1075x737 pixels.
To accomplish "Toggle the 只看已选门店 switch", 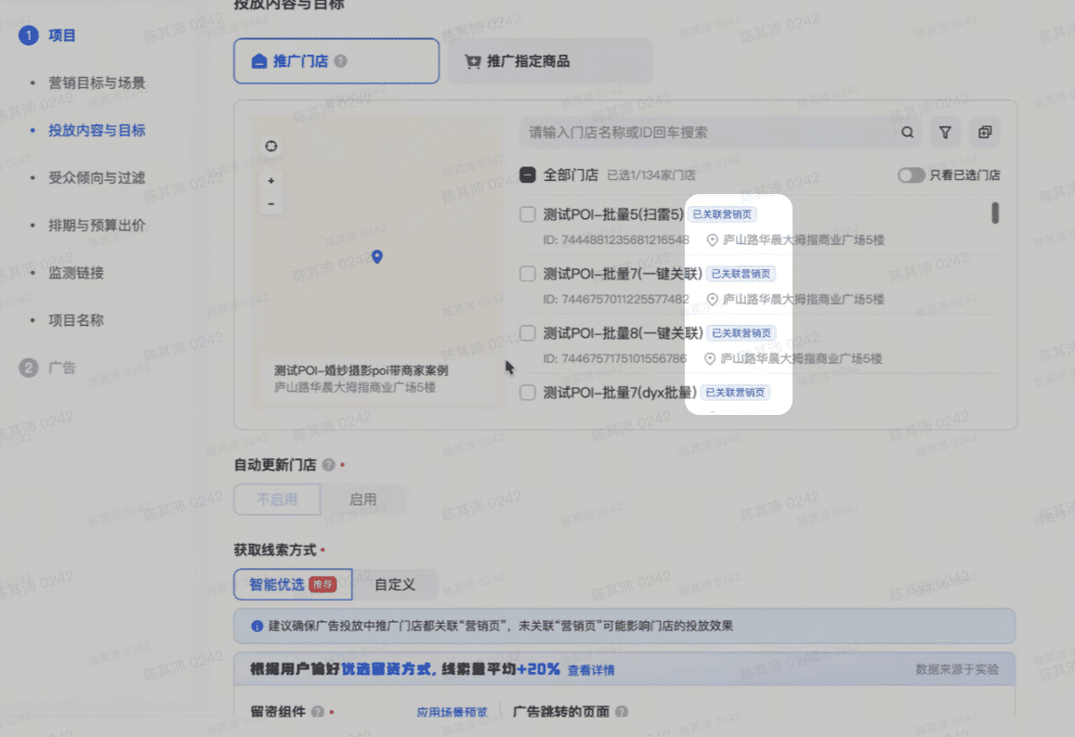I will [911, 175].
